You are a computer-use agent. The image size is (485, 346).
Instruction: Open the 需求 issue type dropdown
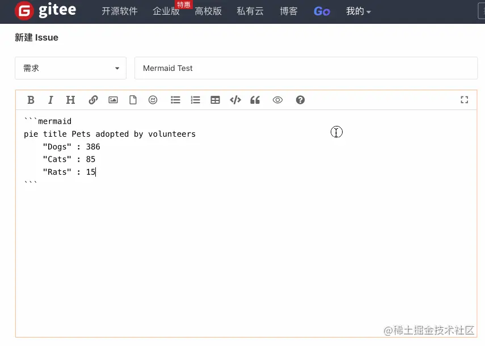[x=70, y=68]
